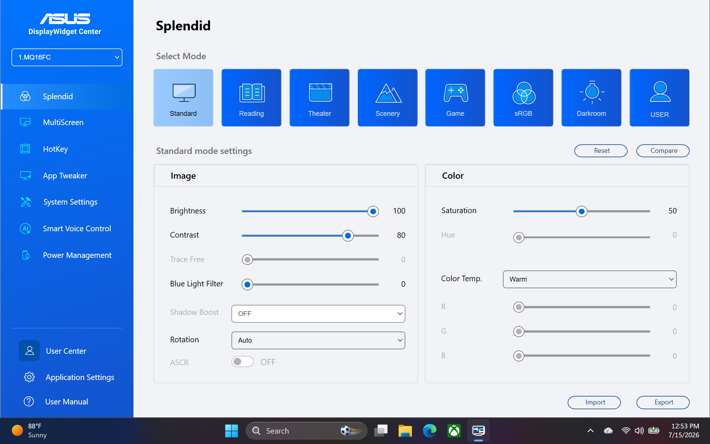Click the DisplayWidget Center taskbar icon
Image resolution: width=710 pixels, height=444 pixels.
[x=478, y=431]
